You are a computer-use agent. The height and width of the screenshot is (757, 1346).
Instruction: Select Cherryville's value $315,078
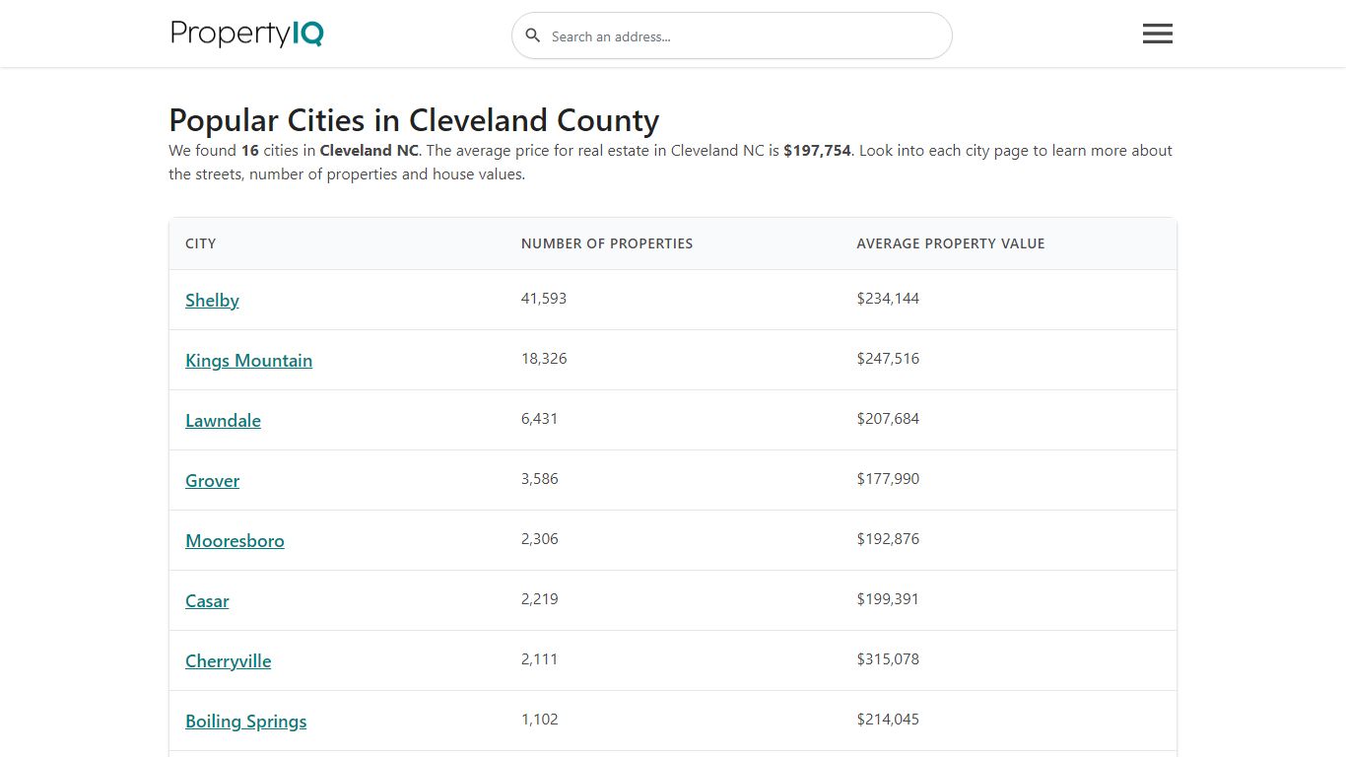(x=888, y=659)
